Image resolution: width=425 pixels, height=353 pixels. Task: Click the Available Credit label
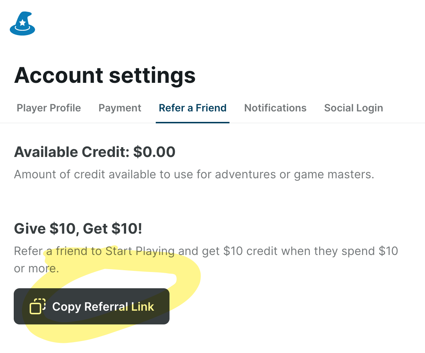click(x=72, y=152)
